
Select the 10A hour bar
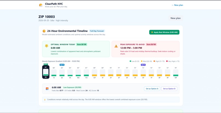tap(78, 73)
